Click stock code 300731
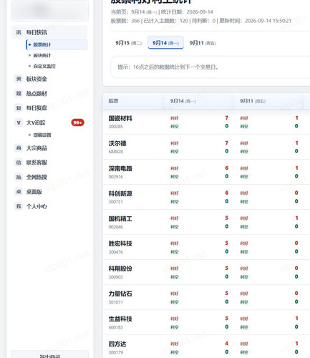 point(116,202)
